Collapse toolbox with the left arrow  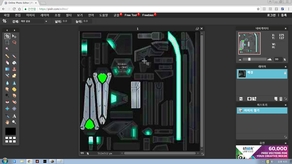[x=7, y=30]
